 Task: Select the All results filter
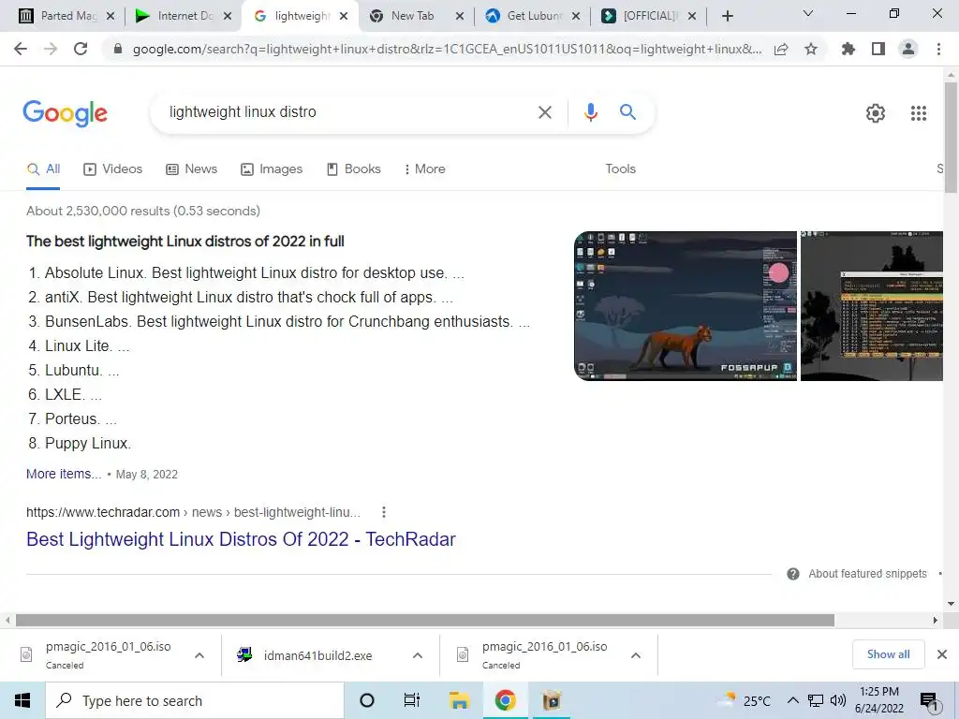click(x=43, y=169)
